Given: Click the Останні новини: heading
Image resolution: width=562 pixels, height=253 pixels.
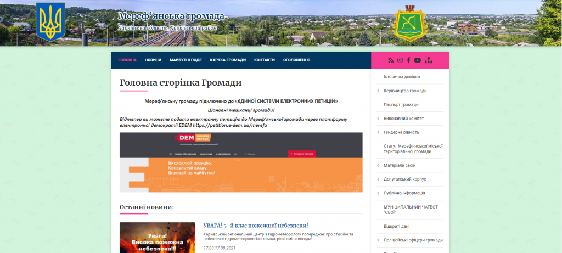Looking at the screenshot, I should coord(147,207).
